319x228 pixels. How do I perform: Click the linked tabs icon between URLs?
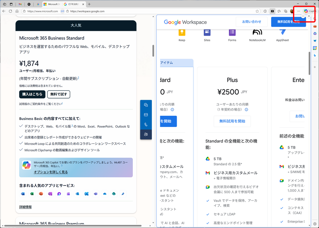pos(63,11)
